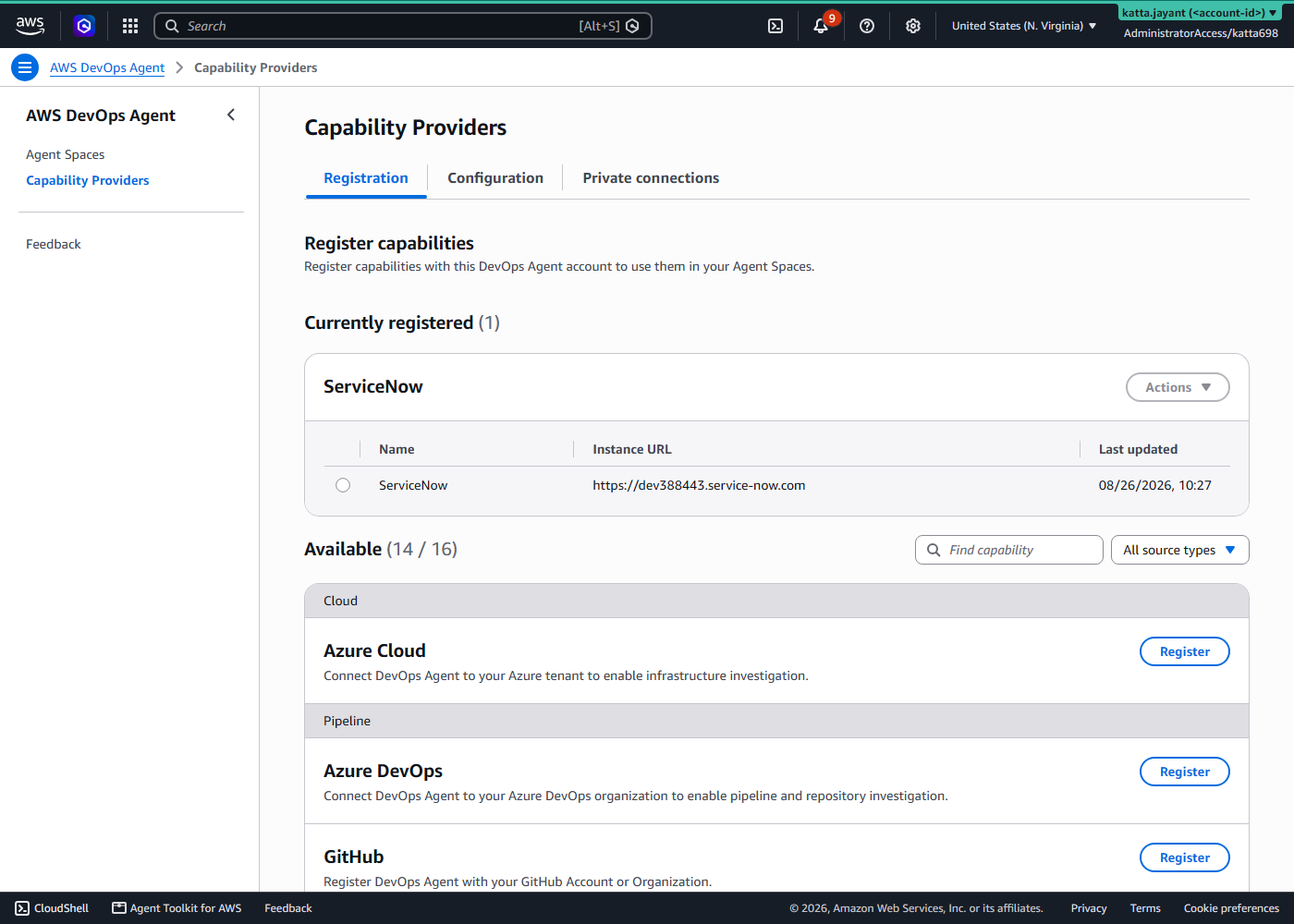The width and height of the screenshot is (1294, 924).
Task: Follow the AWS DevOps Agent breadcrumb link
Action: [107, 67]
